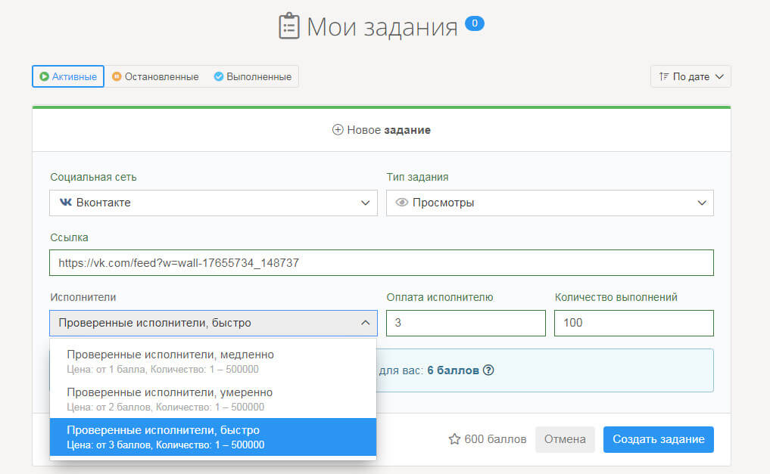Switch to the Активные tab
The image size is (770, 474).
pos(68,76)
